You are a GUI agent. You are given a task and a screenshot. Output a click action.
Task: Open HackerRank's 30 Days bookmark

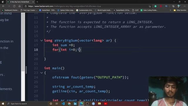pos(122,10)
